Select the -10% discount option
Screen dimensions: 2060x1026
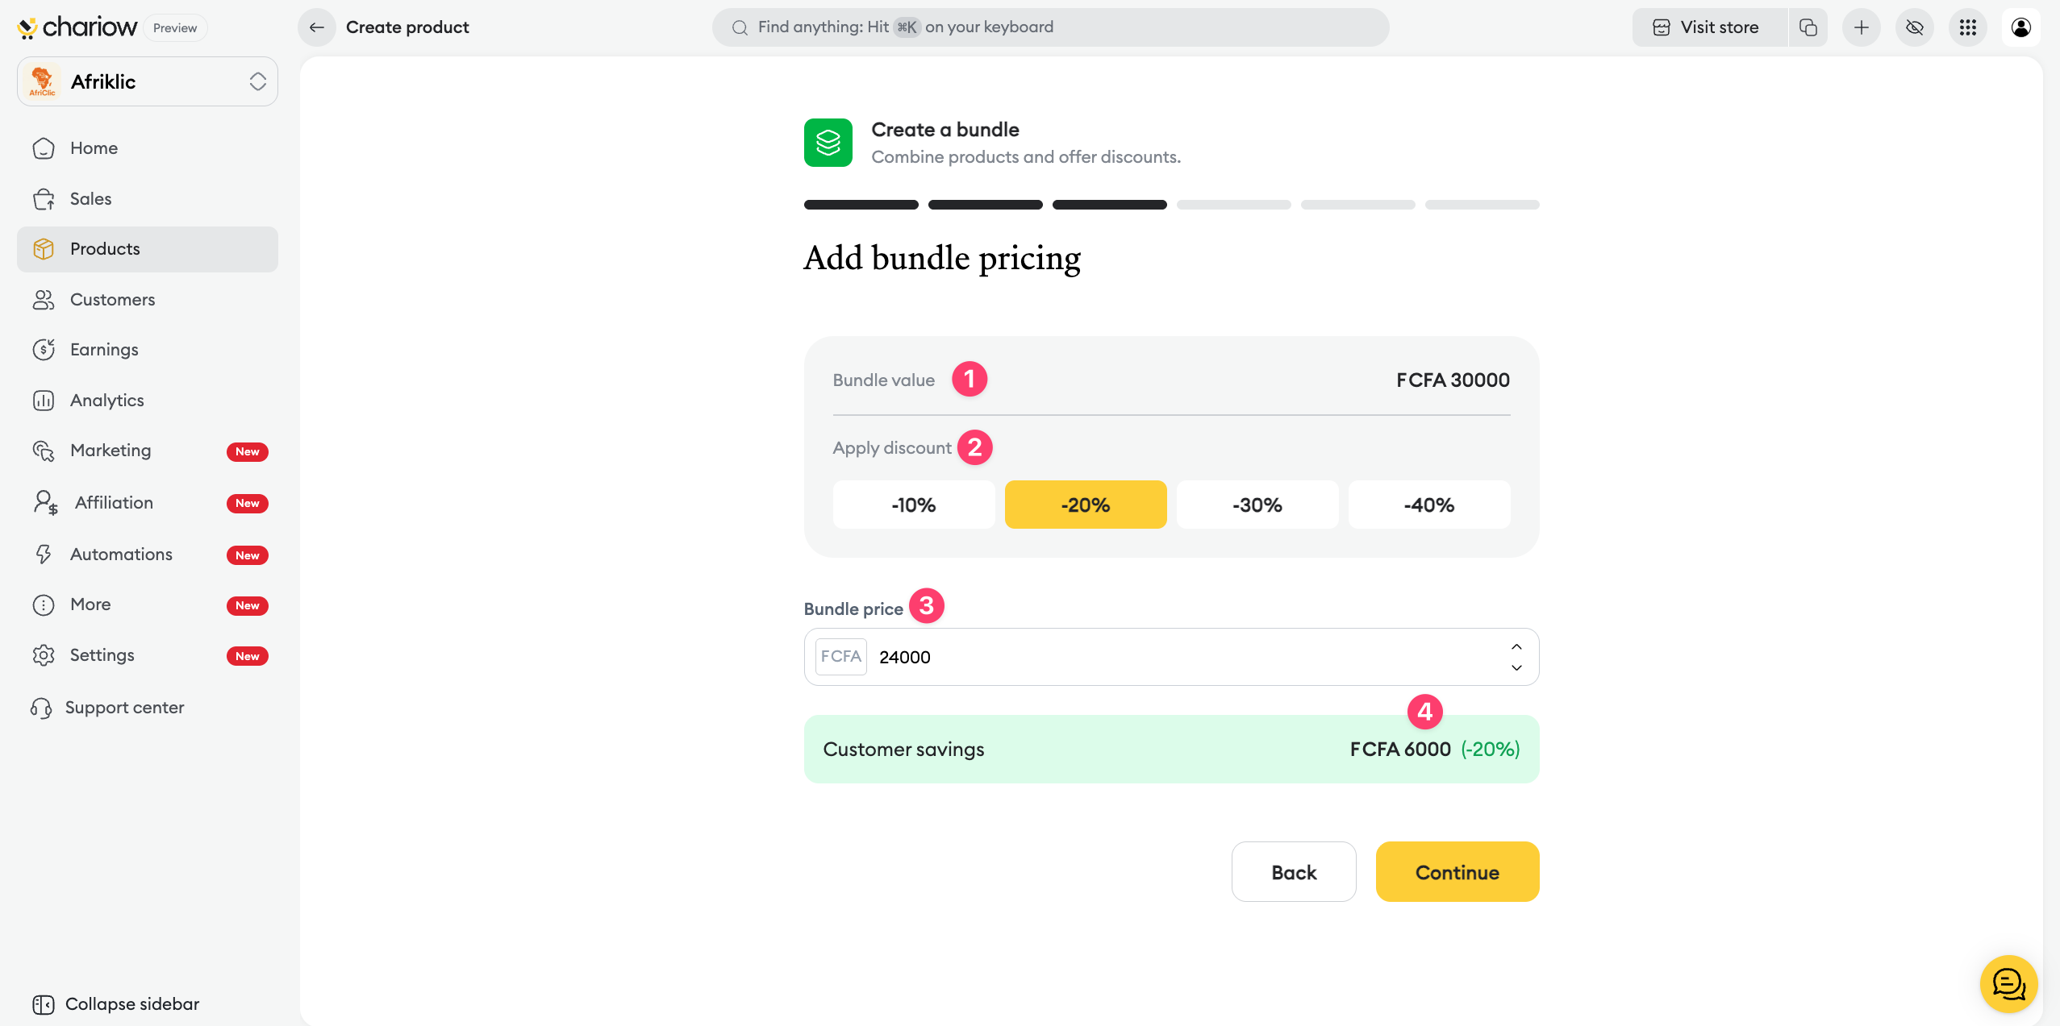[x=914, y=505]
